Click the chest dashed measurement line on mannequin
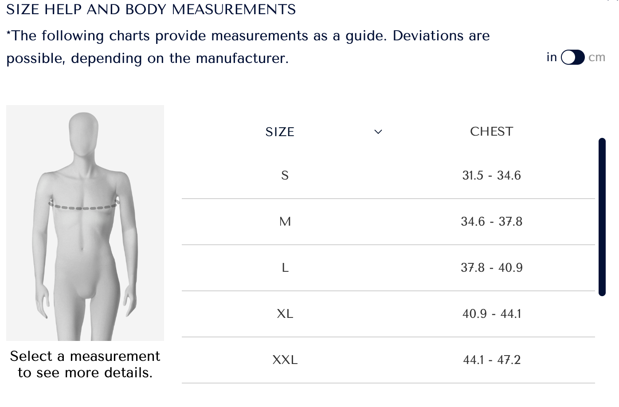The width and height of the screenshot is (619, 407). point(84,206)
